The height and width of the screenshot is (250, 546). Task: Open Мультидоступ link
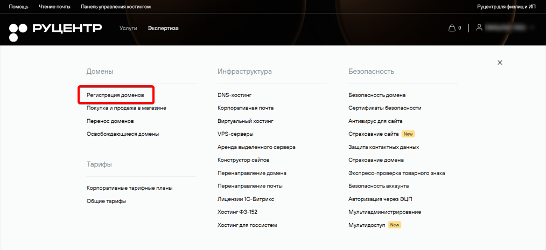[x=367, y=225]
